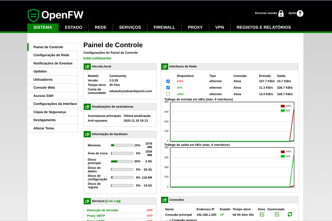Click the Serviços panel header icon

click(x=87, y=201)
